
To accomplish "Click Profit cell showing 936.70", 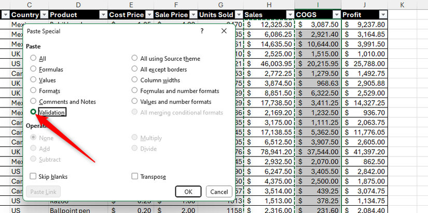I will tap(364, 113).
